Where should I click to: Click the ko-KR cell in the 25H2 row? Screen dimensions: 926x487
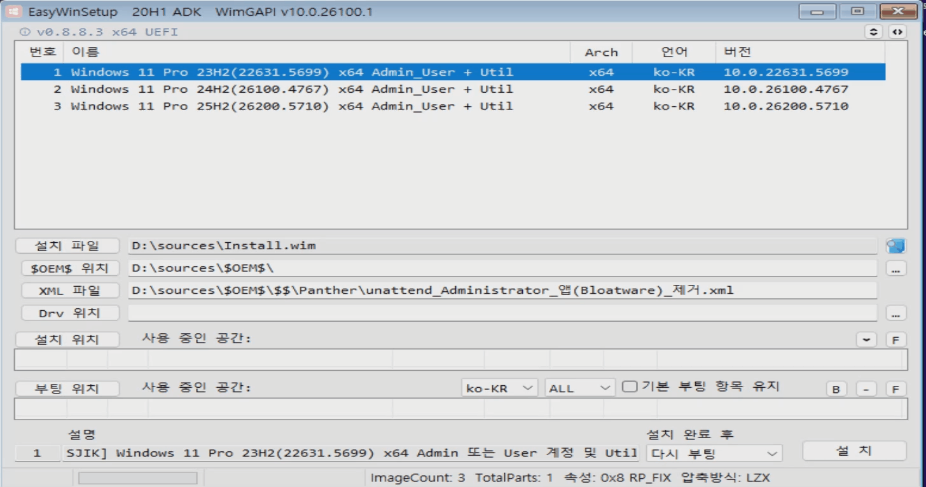[674, 106]
